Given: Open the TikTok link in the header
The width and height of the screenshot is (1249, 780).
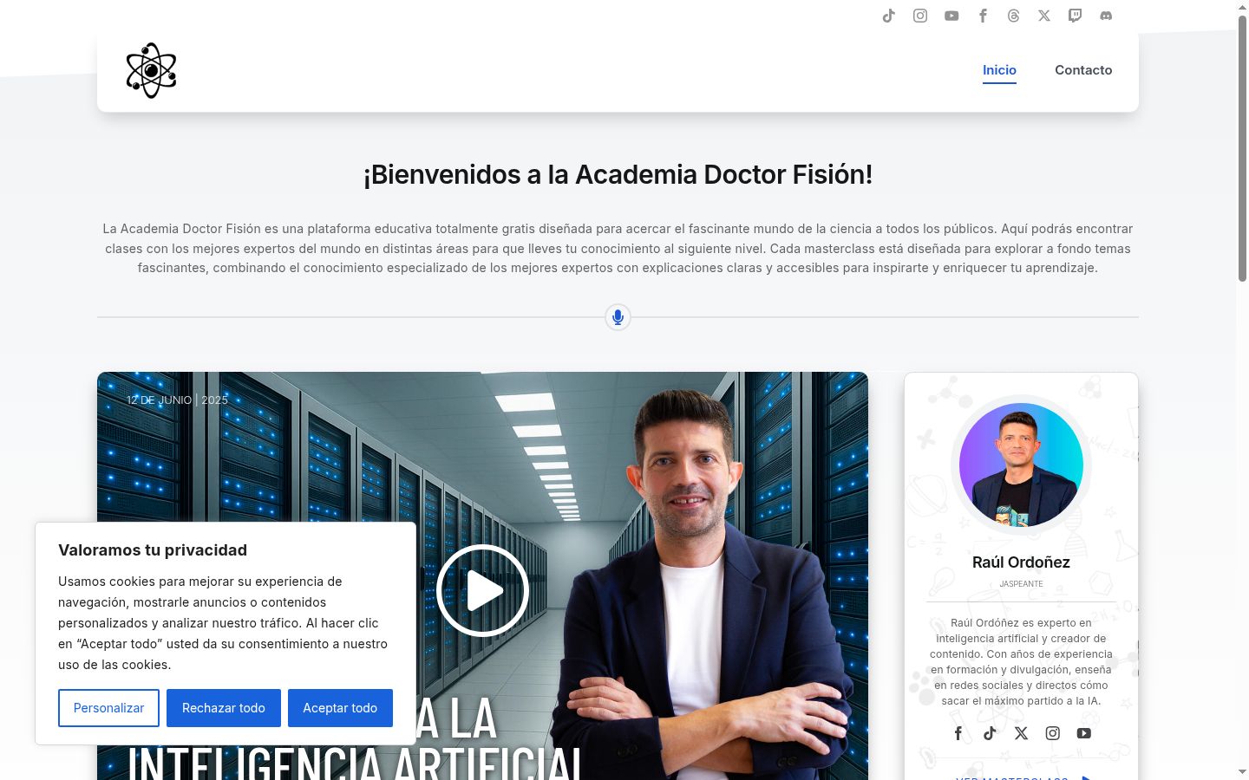Looking at the screenshot, I should 889,16.
